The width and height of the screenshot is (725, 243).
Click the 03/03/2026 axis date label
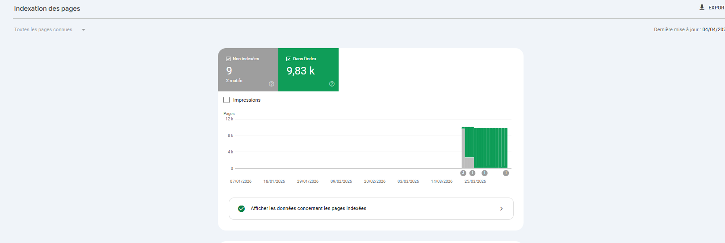[x=408, y=181]
